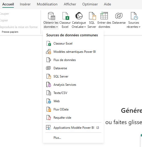Select the Requête vide icon

[x=49, y=118]
